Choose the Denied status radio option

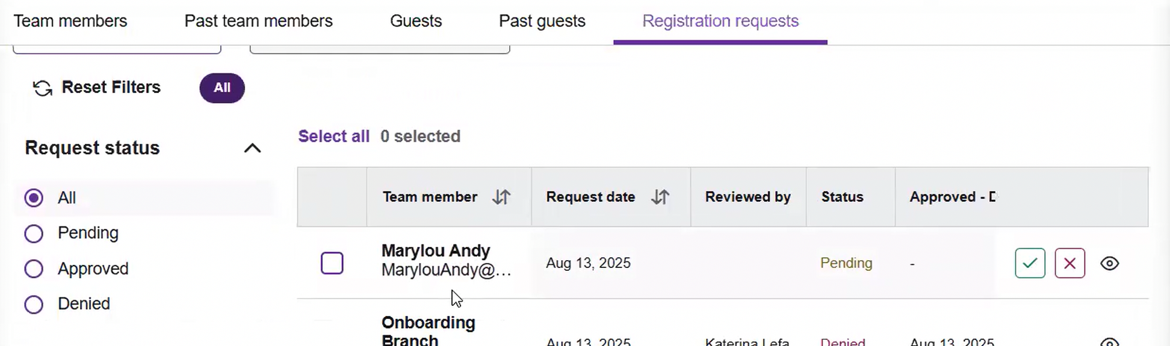click(34, 304)
